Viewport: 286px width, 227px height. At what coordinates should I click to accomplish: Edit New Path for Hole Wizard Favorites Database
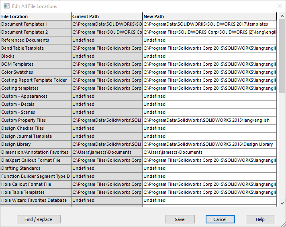pyautogui.click(x=209, y=200)
